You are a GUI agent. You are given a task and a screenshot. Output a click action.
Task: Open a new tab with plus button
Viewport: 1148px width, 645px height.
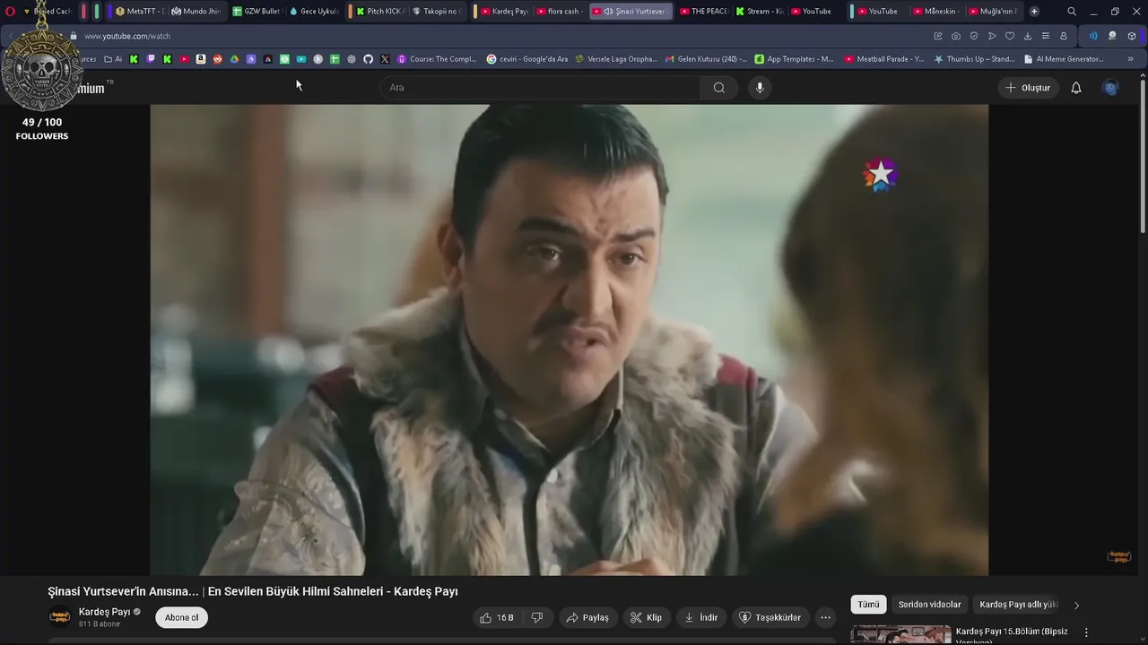tap(1034, 12)
